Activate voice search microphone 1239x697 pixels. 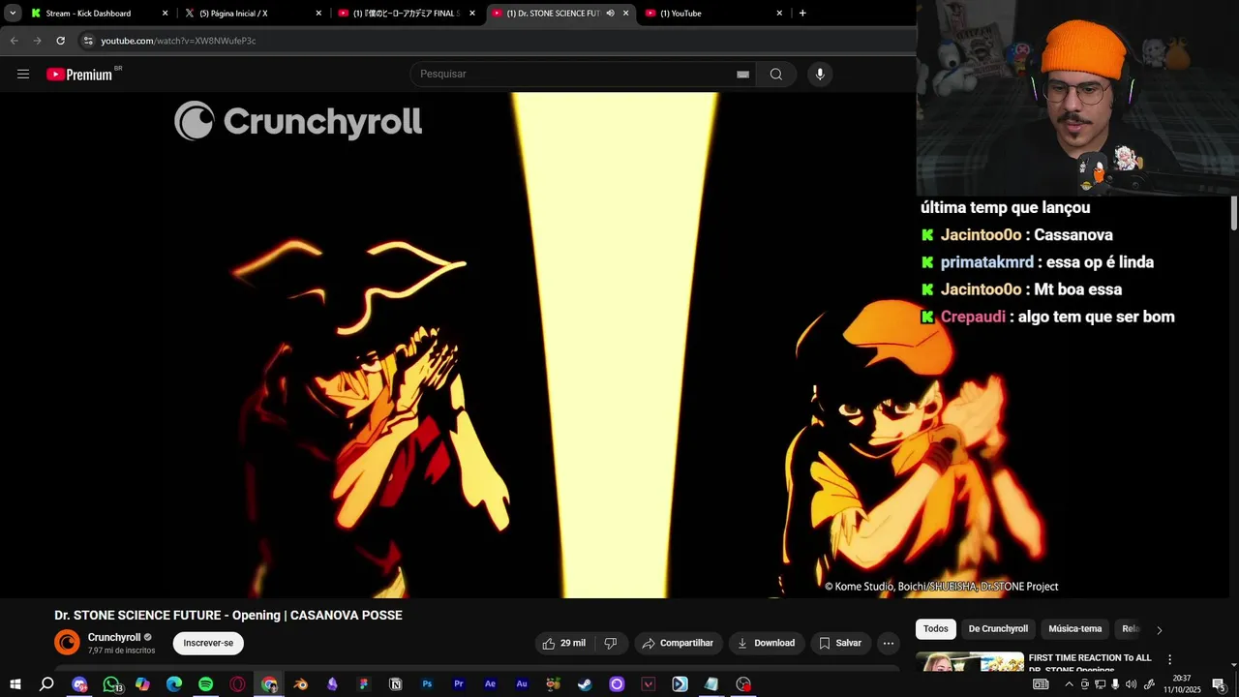click(x=820, y=75)
